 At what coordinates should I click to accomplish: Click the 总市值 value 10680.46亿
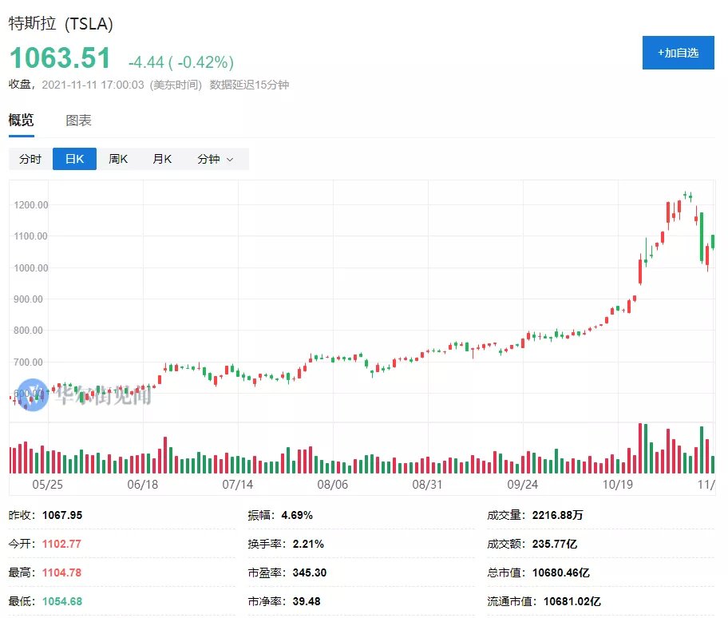click(x=561, y=572)
